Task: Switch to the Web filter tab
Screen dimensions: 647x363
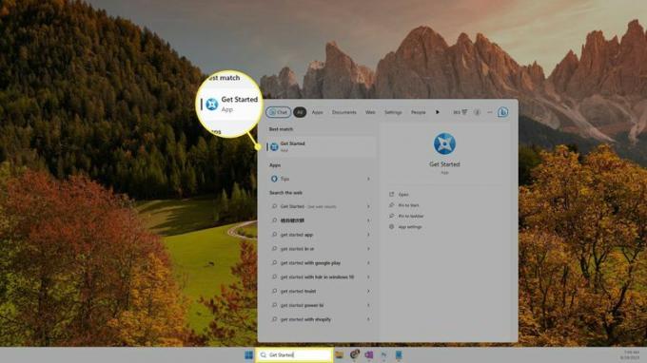Action: coord(370,112)
